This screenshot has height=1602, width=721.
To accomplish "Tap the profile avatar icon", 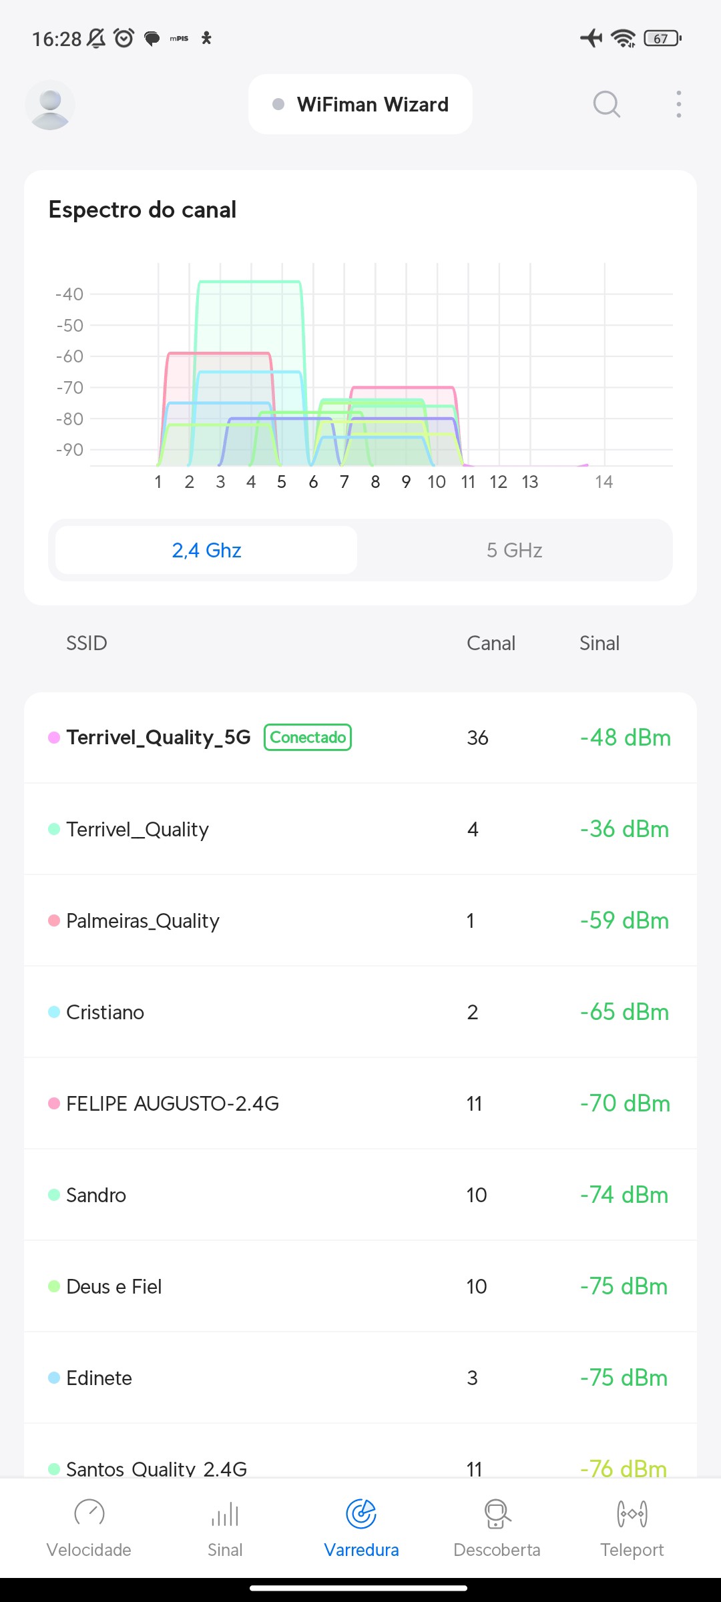I will tap(50, 105).
